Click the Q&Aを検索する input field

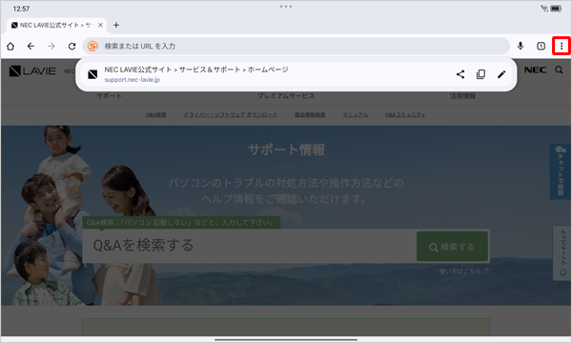pos(250,246)
